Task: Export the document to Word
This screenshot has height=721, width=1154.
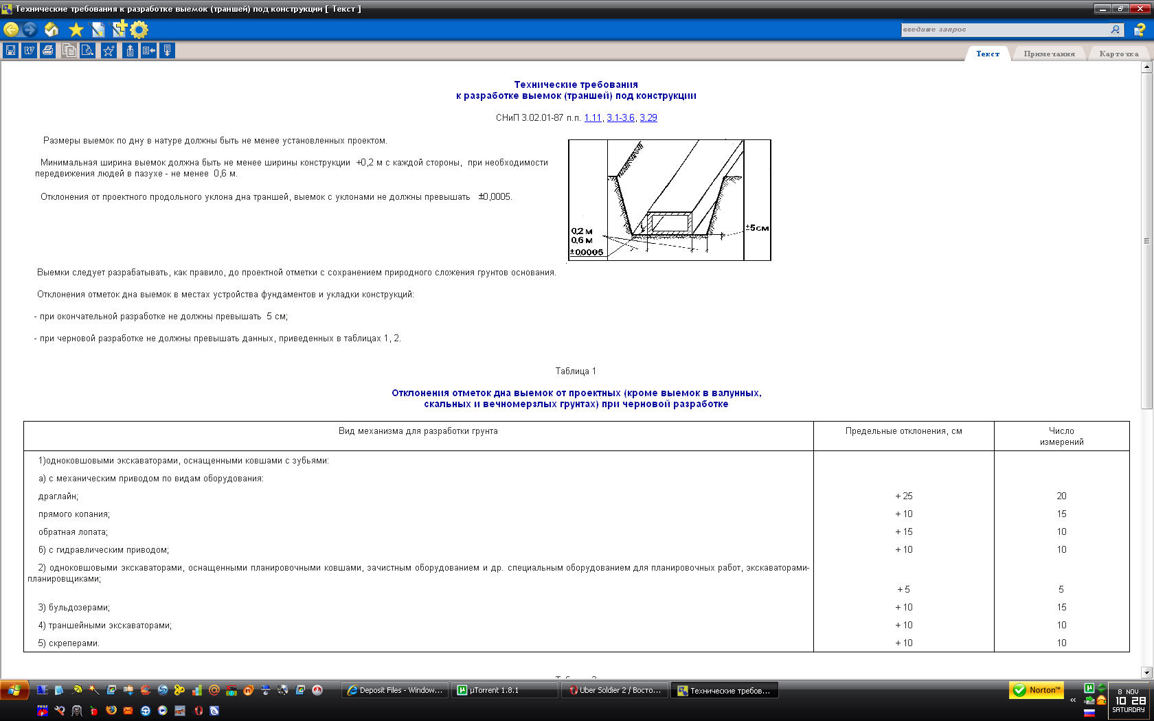Action: click(x=29, y=51)
